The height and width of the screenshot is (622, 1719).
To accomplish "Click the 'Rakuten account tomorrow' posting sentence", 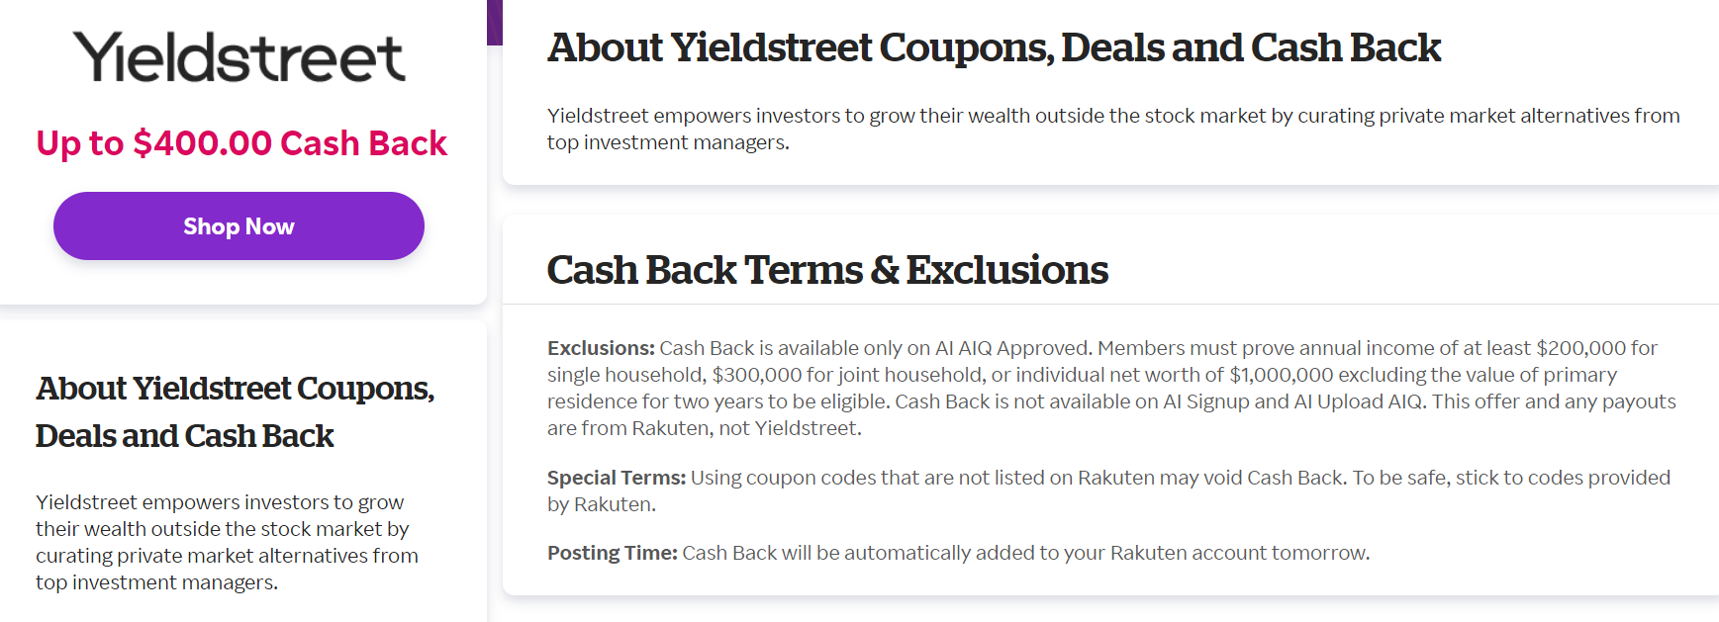I will click(x=1026, y=553).
